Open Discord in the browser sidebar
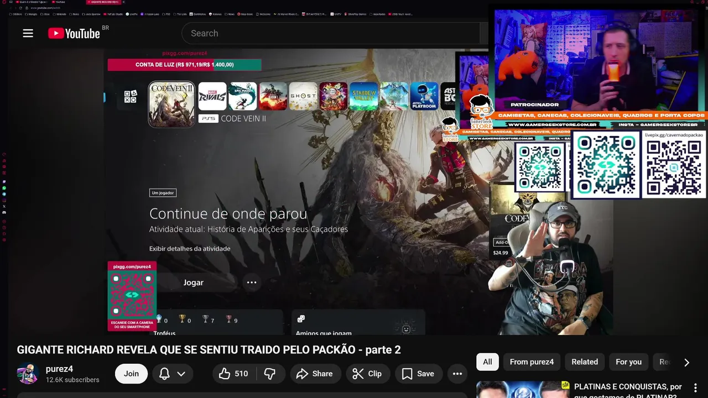The width and height of the screenshot is (708, 398). [x=4, y=213]
